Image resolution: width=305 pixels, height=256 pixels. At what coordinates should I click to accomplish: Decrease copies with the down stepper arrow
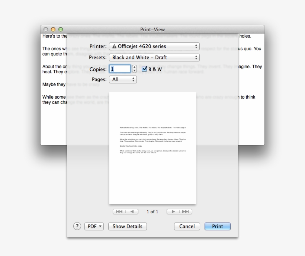134,70
